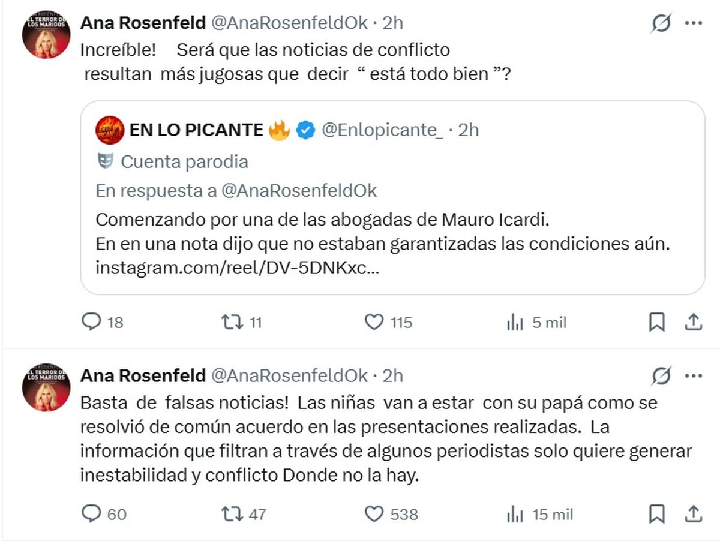The height and width of the screenshot is (541, 720).
Task: Reply to the tweet with 60 comments
Action: 91,513
